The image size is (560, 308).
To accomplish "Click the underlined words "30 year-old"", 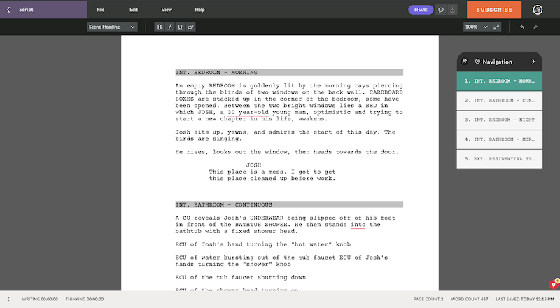I will pyautogui.click(x=248, y=112).
